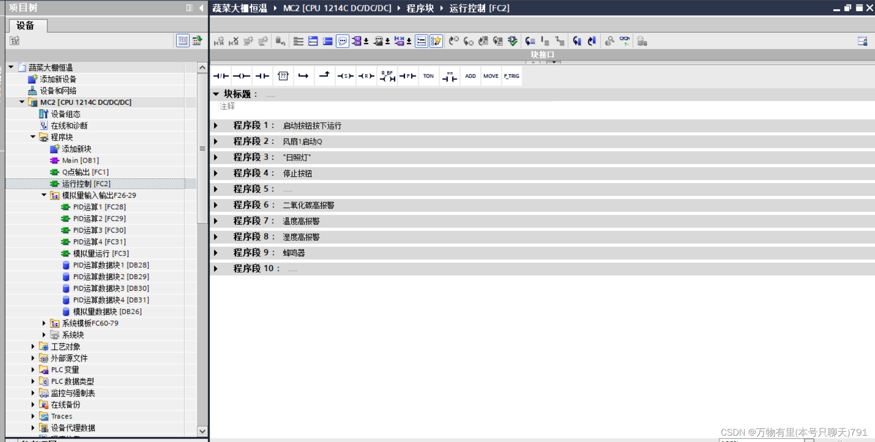Insert set coil (S) instruction
The image size is (875, 442).
click(345, 76)
